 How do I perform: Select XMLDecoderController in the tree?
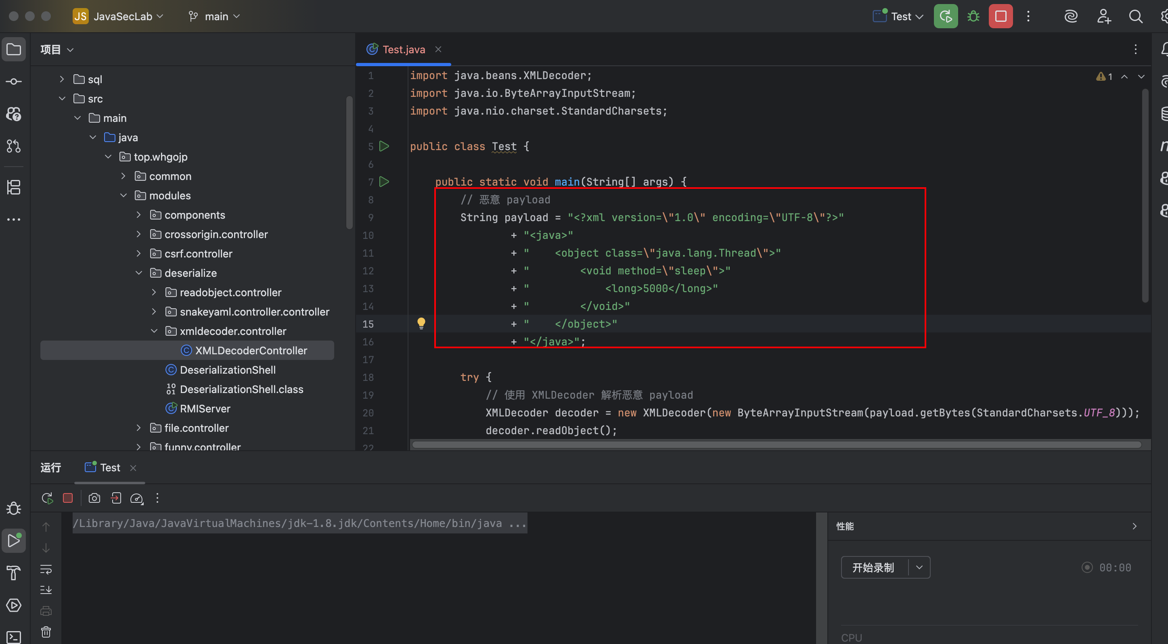(187, 350)
